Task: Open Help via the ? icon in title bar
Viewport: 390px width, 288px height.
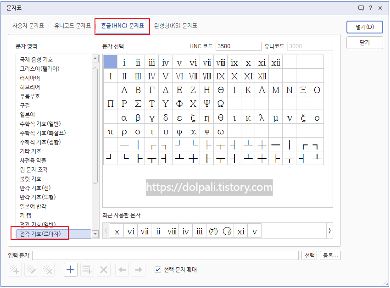Action: (x=371, y=8)
